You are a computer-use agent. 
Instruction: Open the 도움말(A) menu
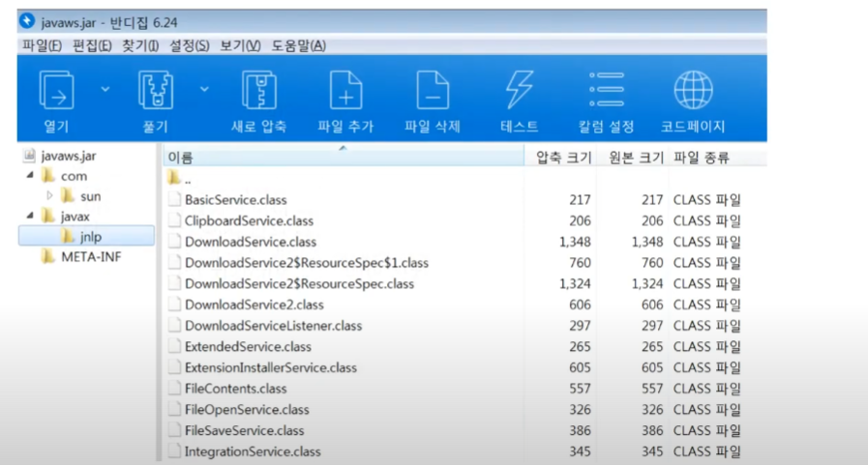click(x=299, y=45)
